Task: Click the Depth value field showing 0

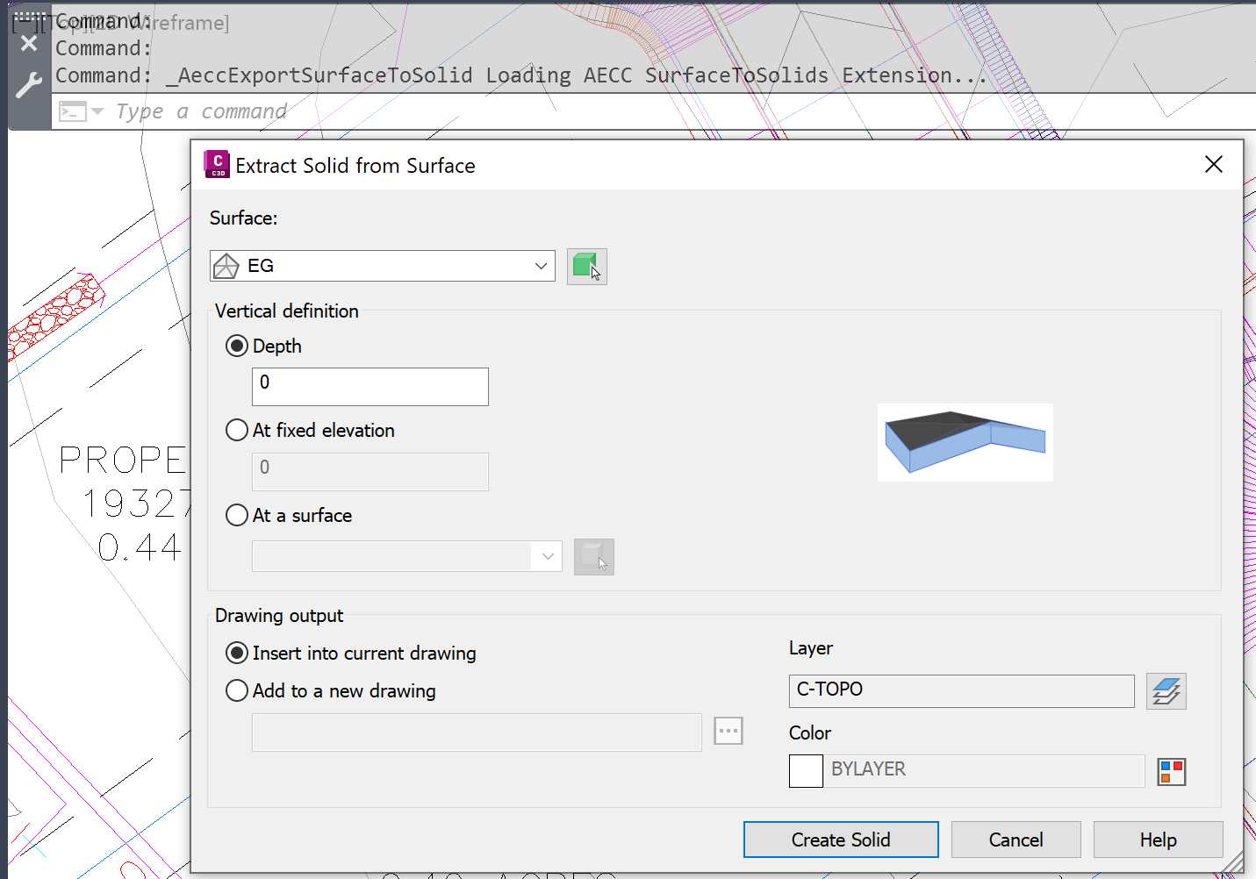Action: pyautogui.click(x=370, y=386)
